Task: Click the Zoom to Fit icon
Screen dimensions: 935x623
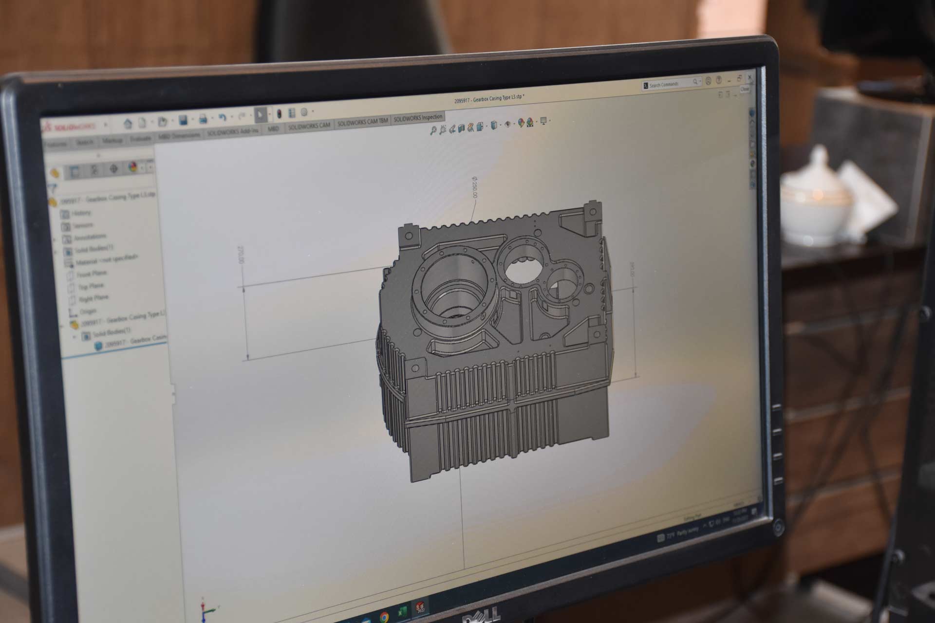Action: [433, 130]
